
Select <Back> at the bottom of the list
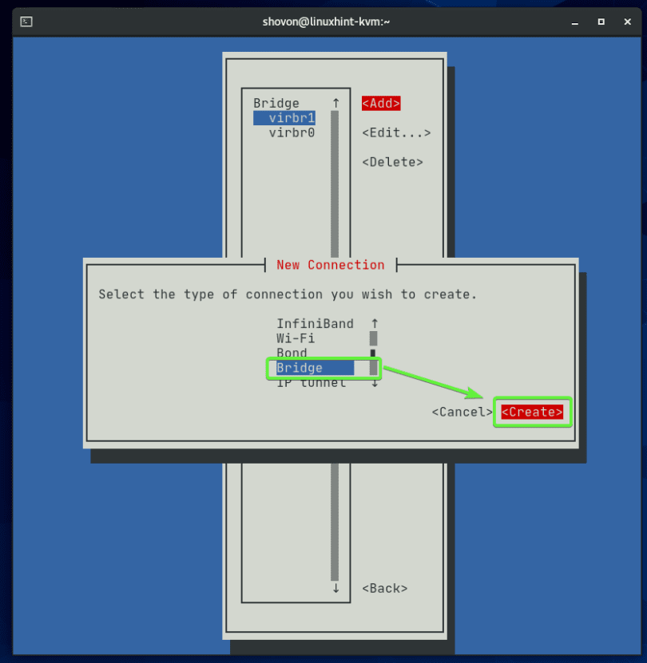click(x=384, y=588)
